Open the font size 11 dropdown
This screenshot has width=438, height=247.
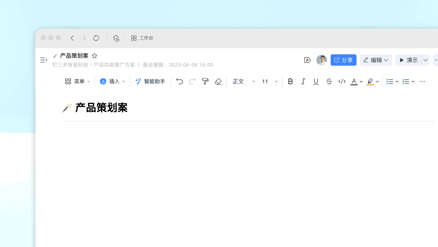tap(270, 81)
